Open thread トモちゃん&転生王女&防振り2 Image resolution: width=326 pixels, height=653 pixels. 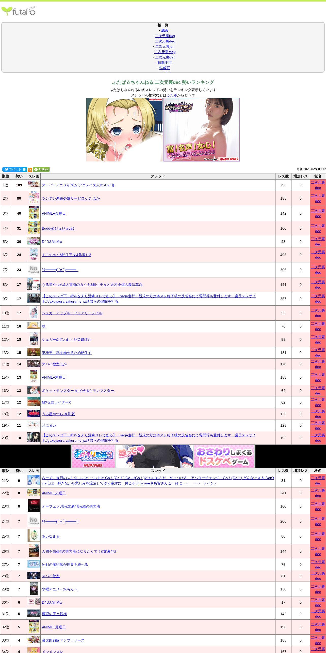(67, 255)
